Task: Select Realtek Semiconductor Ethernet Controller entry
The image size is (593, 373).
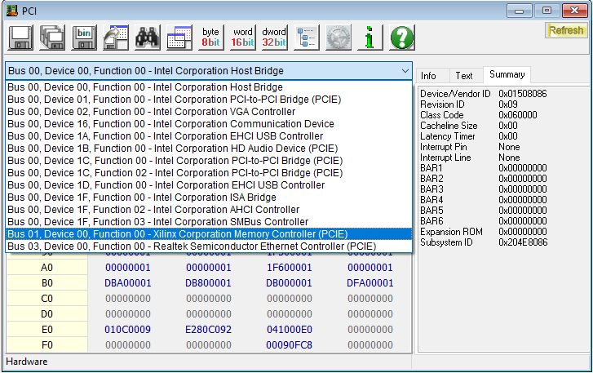Action: click(192, 246)
